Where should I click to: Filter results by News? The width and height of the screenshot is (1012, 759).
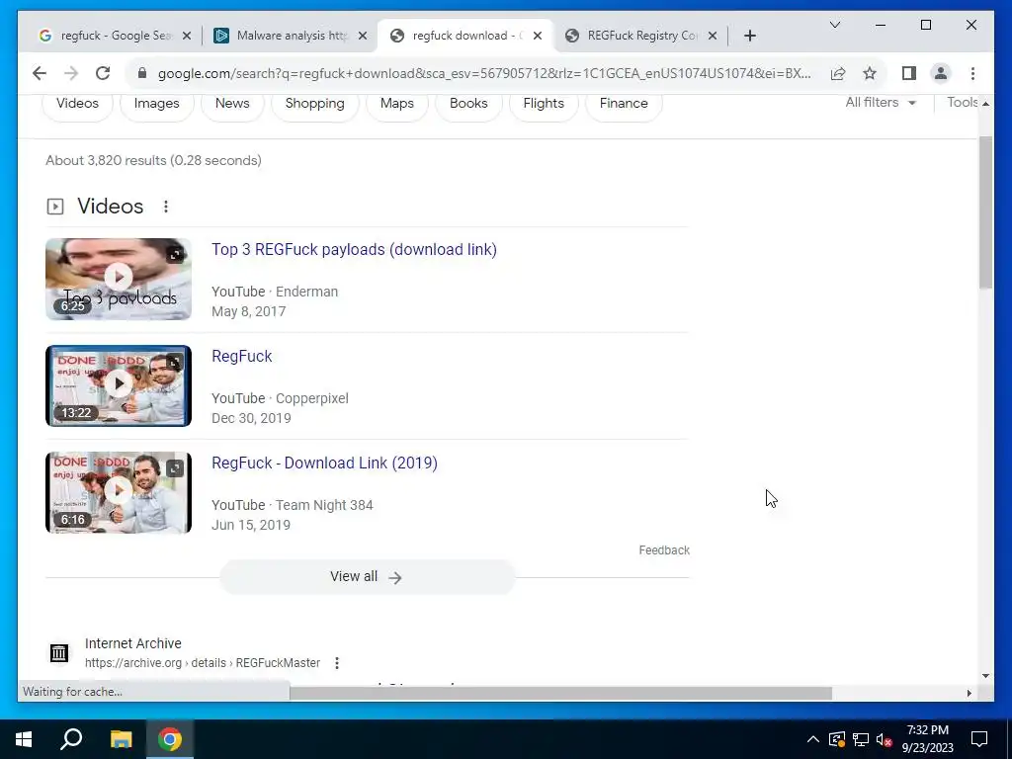tap(232, 103)
